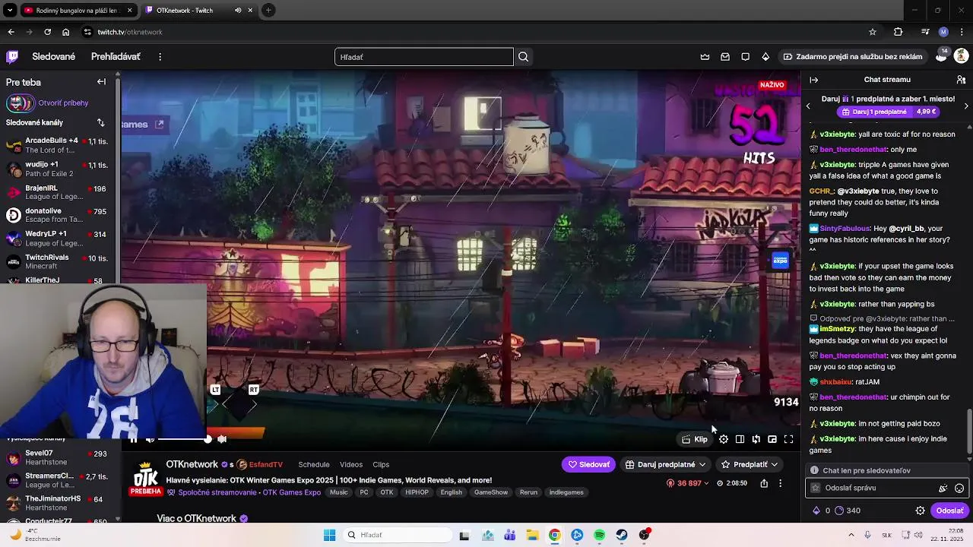Viewport: 973px width, 547px height.
Task: Open Prehľadávať in the top navigation
Action: 116,57
